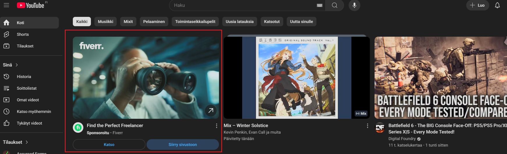Click the Siirry sivustoon button
This screenshot has height=154, width=507.
[183, 144]
